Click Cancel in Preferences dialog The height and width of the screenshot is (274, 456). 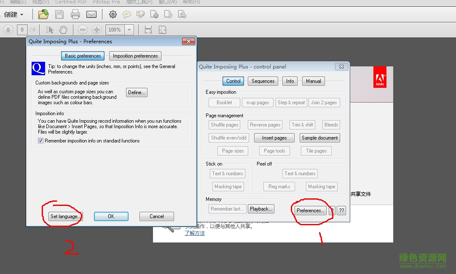[157, 216]
